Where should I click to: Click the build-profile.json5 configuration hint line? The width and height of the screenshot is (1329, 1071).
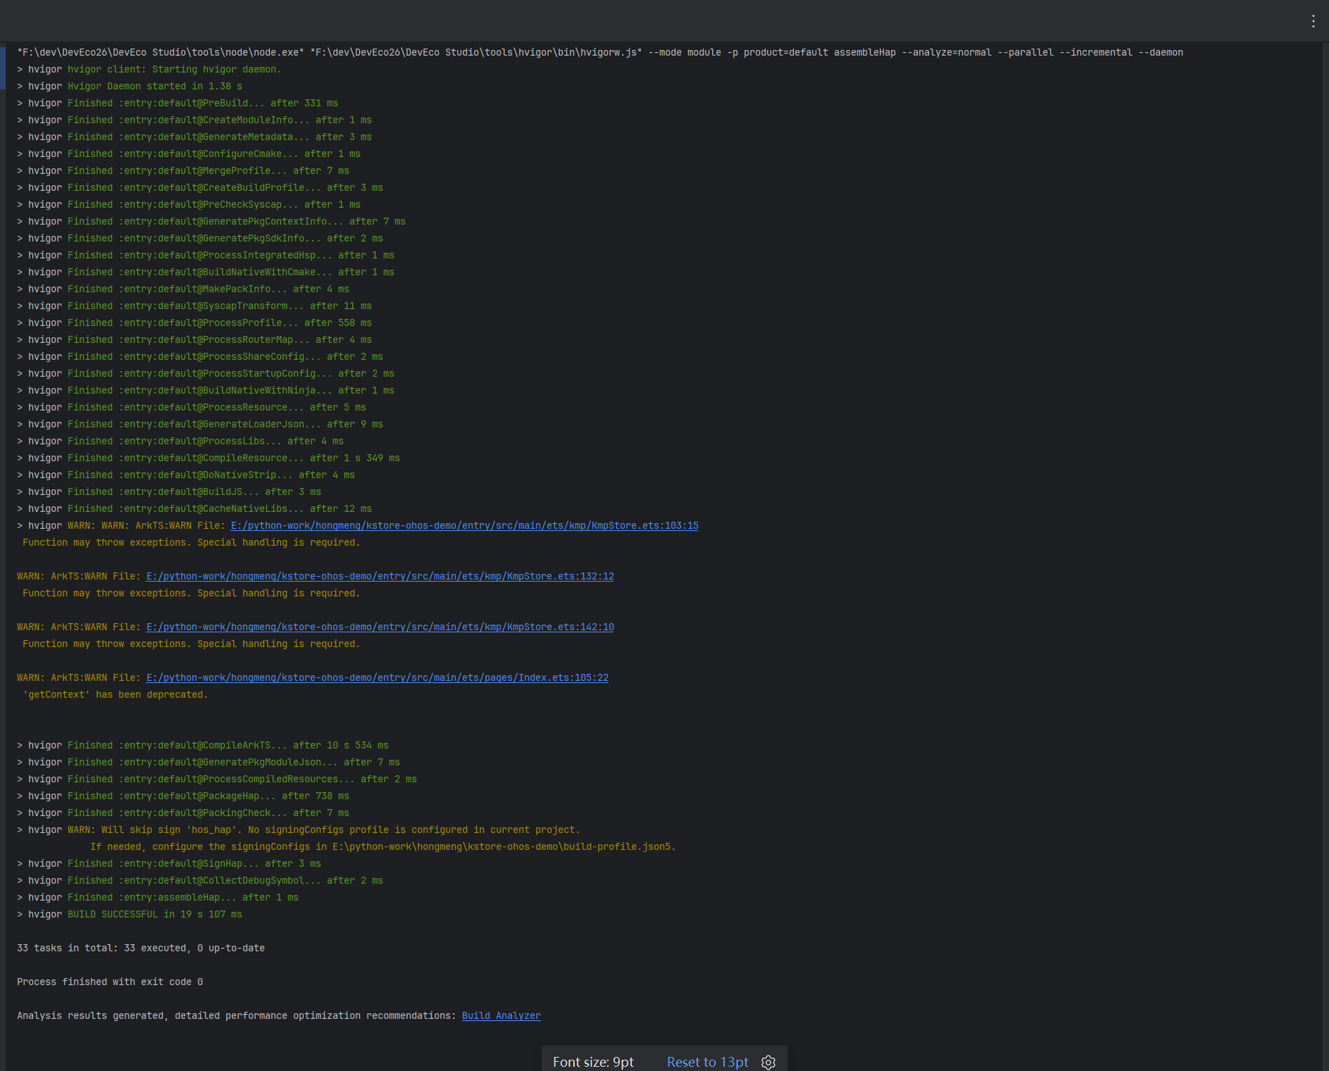coord(383,846)
